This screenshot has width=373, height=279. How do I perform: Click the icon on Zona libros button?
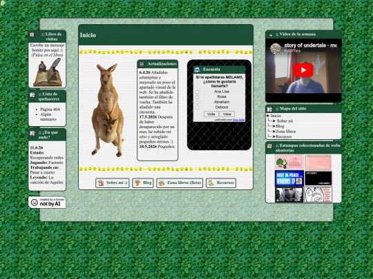click(162, 183)
